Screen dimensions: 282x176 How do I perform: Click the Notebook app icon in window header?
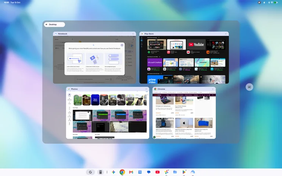pos(56,34)
